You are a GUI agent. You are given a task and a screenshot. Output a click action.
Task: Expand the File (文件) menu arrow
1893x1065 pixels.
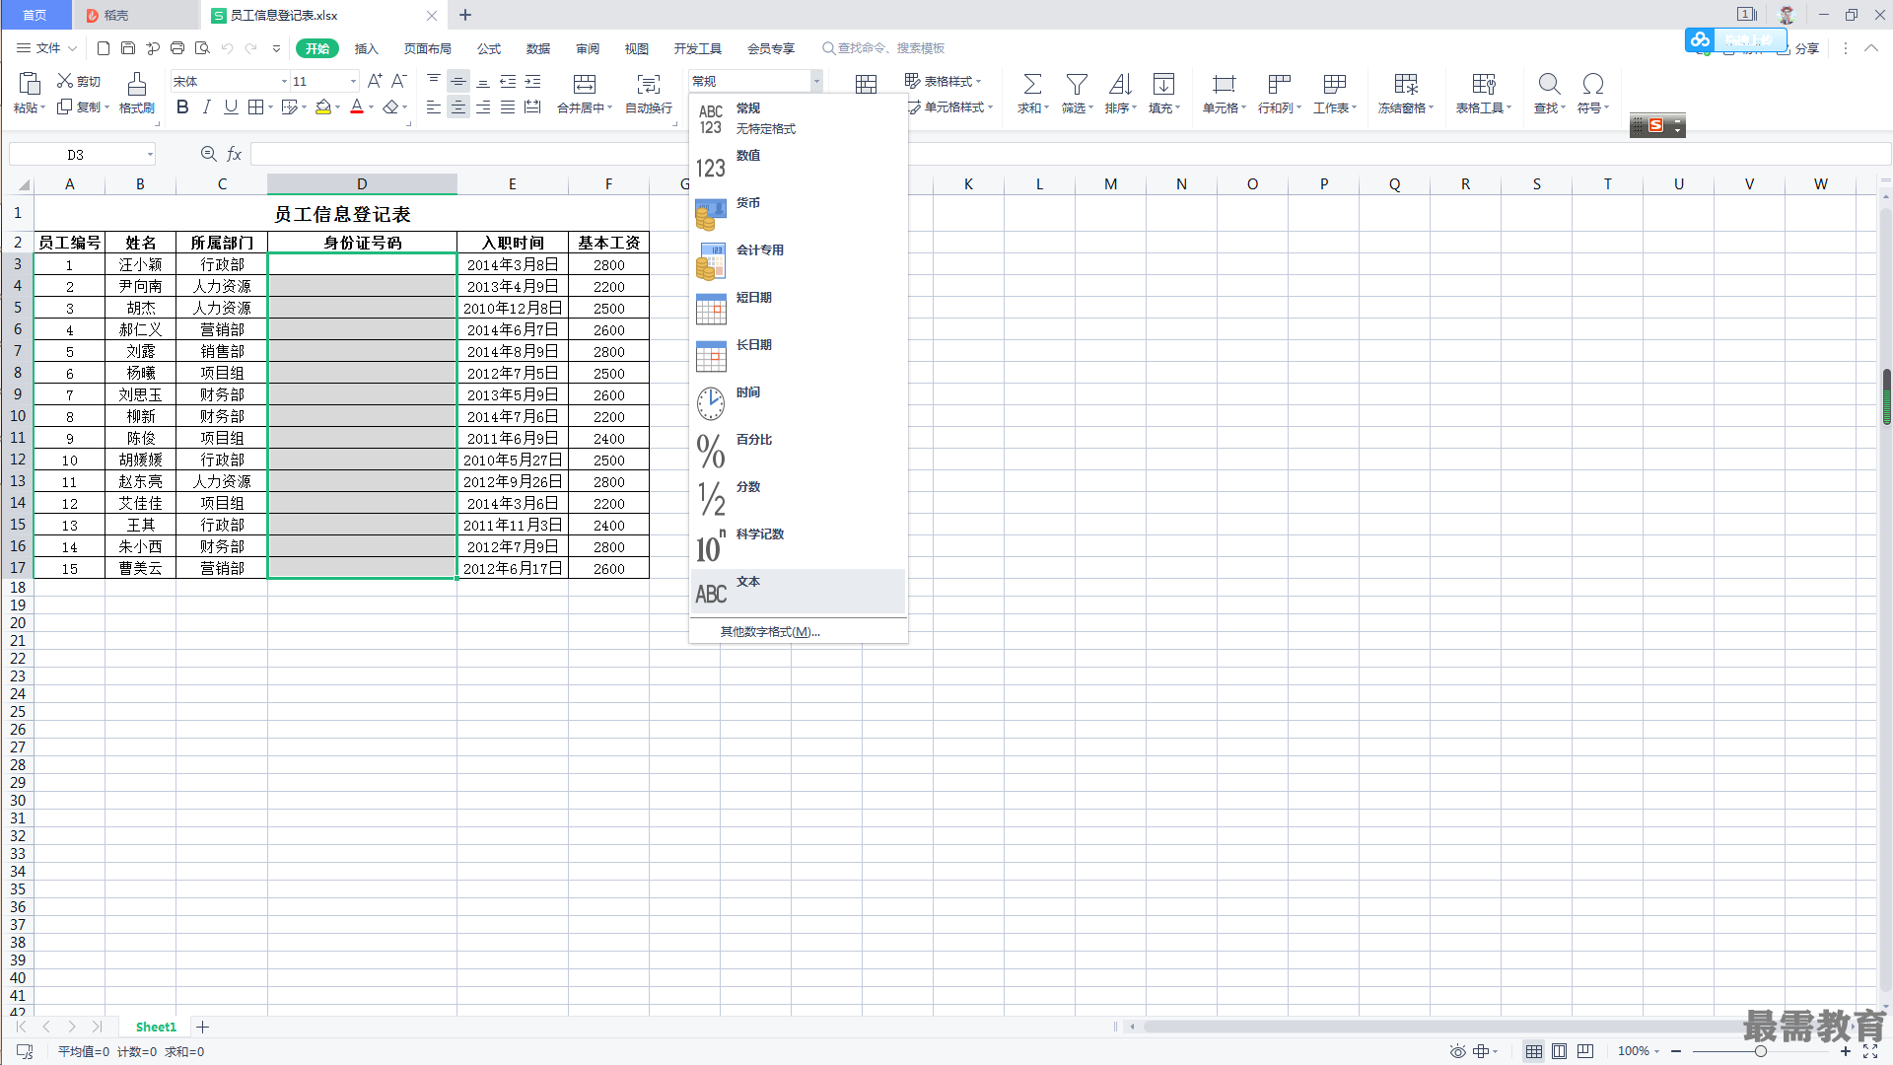[72, 47]
